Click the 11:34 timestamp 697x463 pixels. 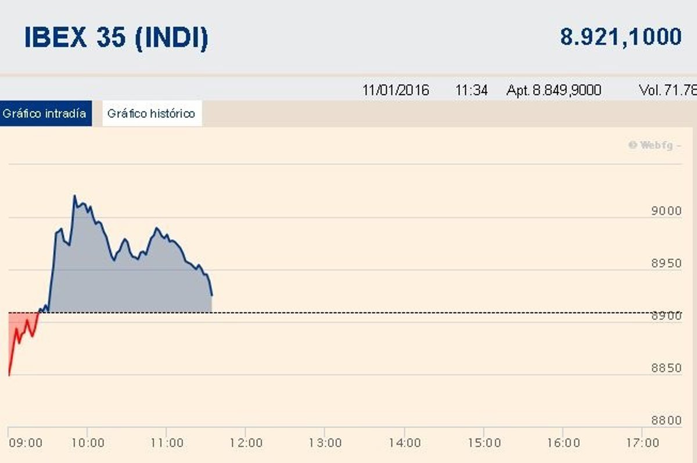coord(471,91)
